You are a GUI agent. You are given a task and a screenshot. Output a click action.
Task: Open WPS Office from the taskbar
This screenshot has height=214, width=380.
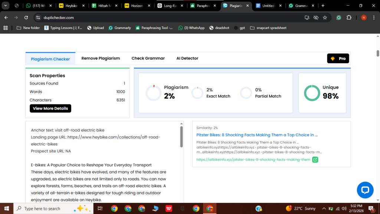(168, 208)
